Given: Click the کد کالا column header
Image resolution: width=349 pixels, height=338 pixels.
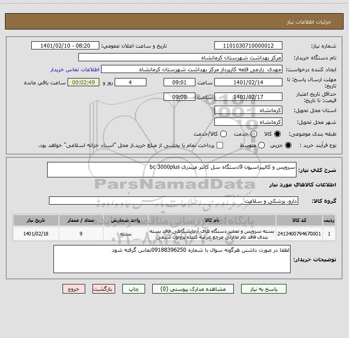Looking at the screenshot, I should [299, 220].
